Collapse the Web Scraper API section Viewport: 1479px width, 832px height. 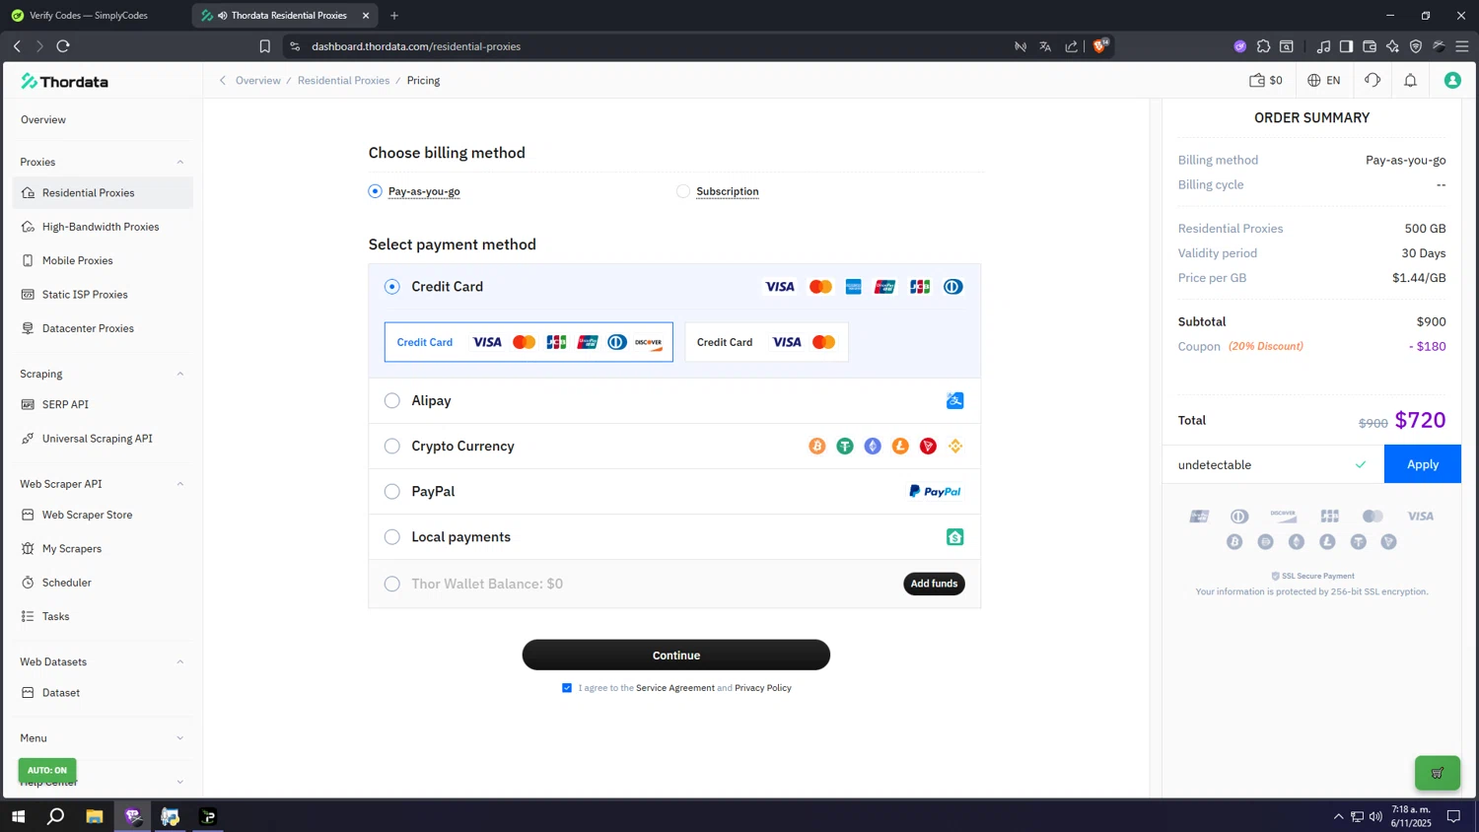click(x=179, y=484)
